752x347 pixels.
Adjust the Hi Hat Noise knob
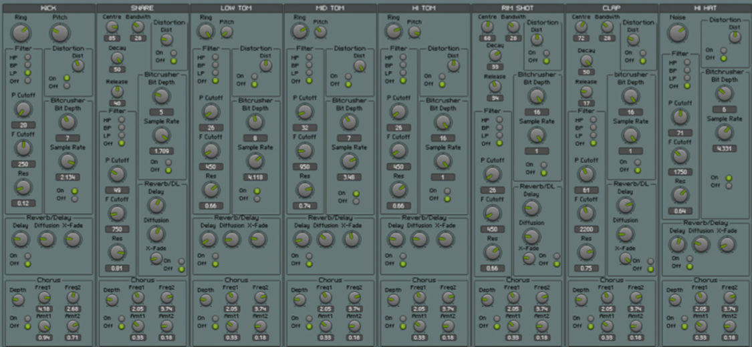tap(677, 33)
